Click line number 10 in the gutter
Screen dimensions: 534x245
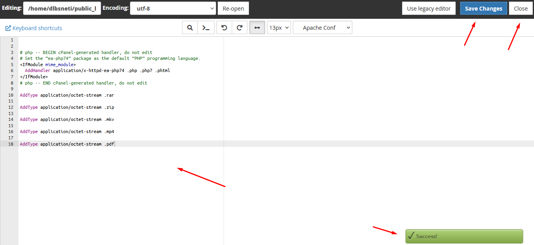tap(11, 95)
